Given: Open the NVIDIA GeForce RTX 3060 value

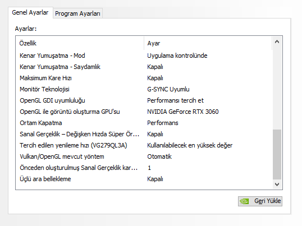Looking at the screenshot, I should (183, 112).
